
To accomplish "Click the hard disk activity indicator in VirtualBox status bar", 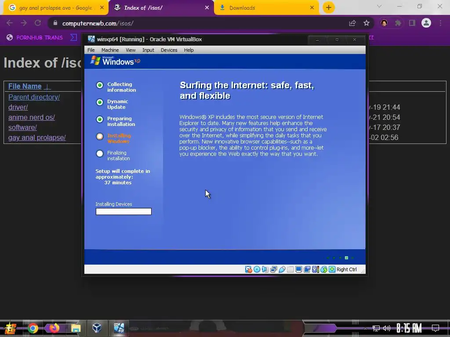I will click(x=249, y=269).
